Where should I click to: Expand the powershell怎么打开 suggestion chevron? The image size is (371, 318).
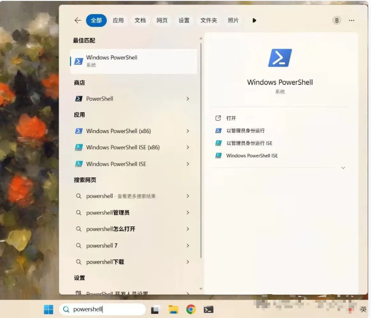(188, 229)
